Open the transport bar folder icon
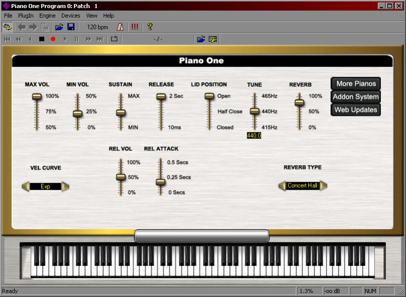The width and height of the screenshot is (406, 297). [x=201, y=39]
